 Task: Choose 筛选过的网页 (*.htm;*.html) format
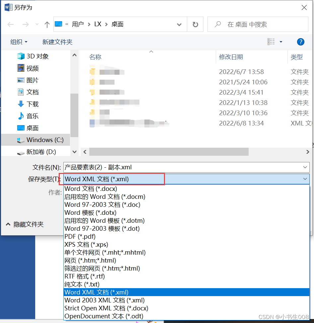click(187, 269)
